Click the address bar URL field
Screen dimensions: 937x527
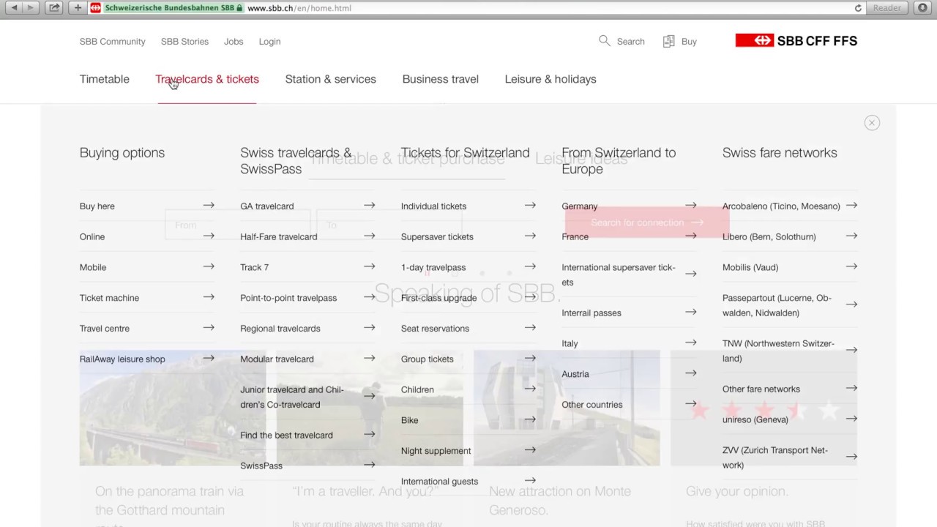coord(476,8)
